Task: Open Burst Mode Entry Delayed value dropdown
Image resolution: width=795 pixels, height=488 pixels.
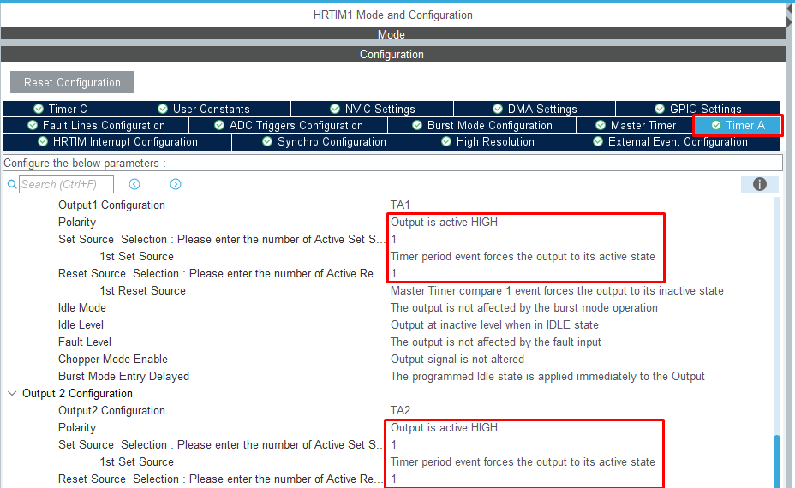Action: [x=547, y=376]
